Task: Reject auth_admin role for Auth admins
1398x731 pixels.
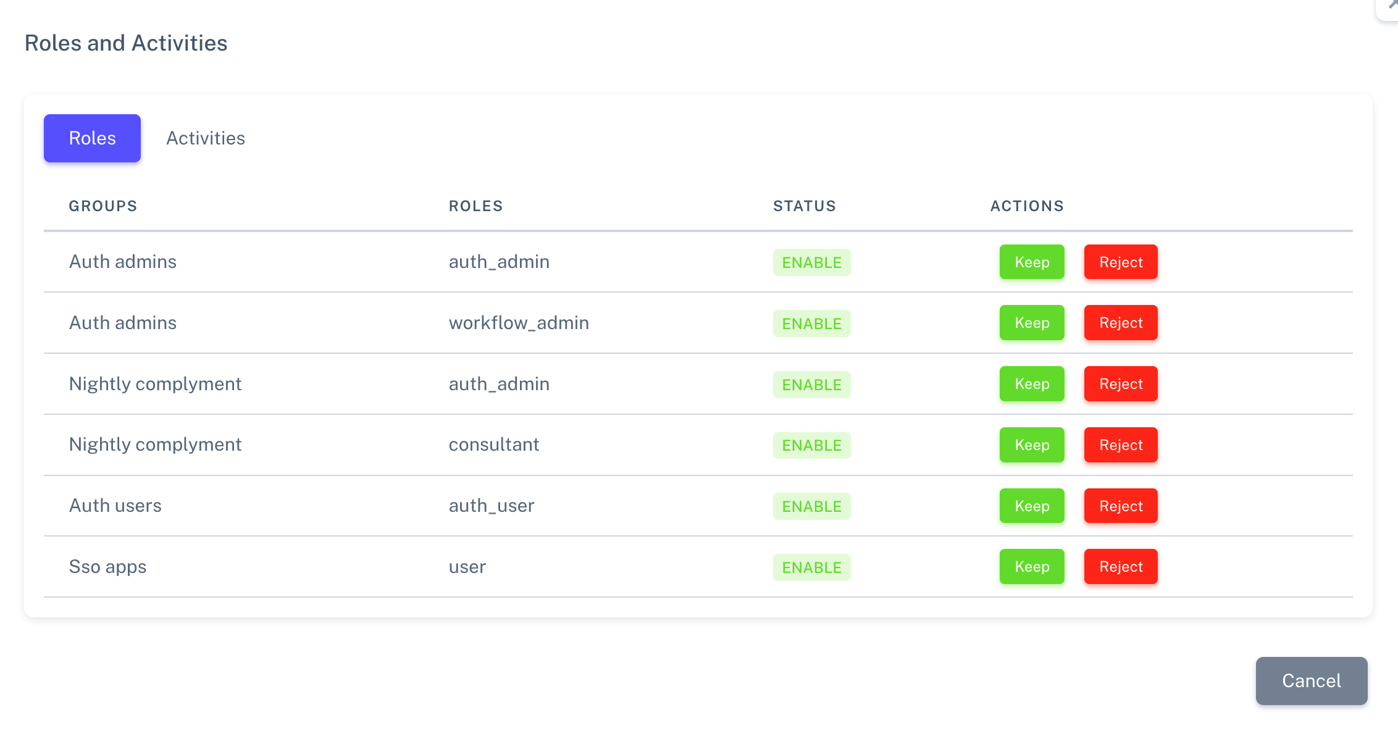Action: (x=1121, y=262)
